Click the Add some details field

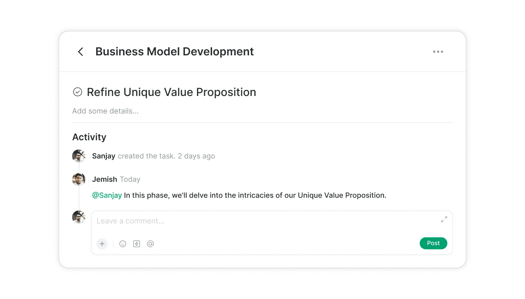coord(105,111)
